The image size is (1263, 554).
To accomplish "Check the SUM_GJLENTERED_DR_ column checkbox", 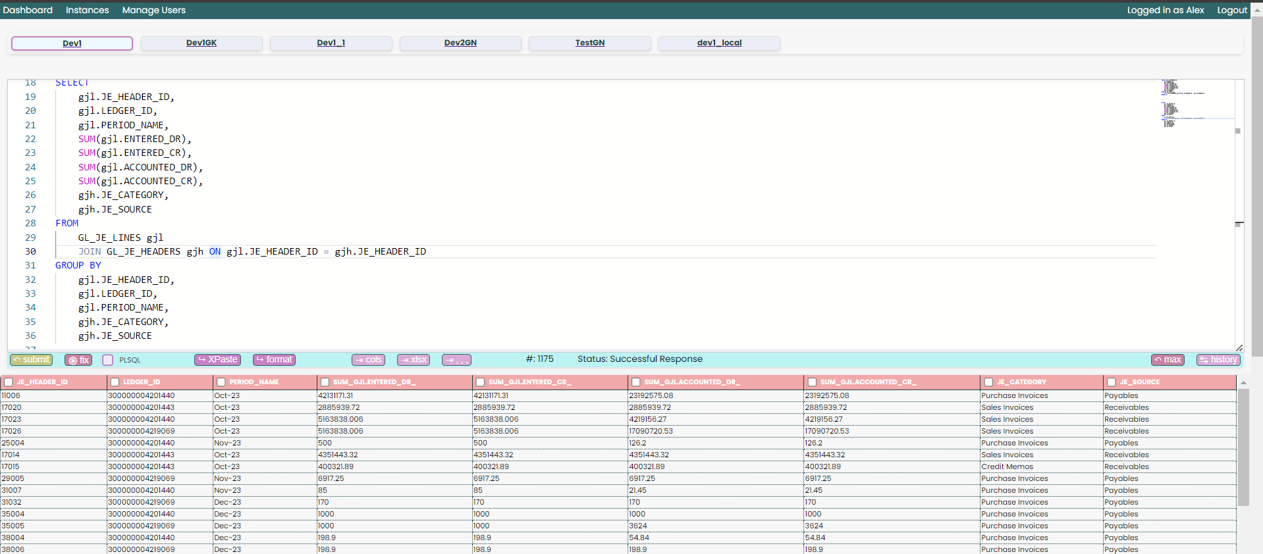I will click(325, 382).
